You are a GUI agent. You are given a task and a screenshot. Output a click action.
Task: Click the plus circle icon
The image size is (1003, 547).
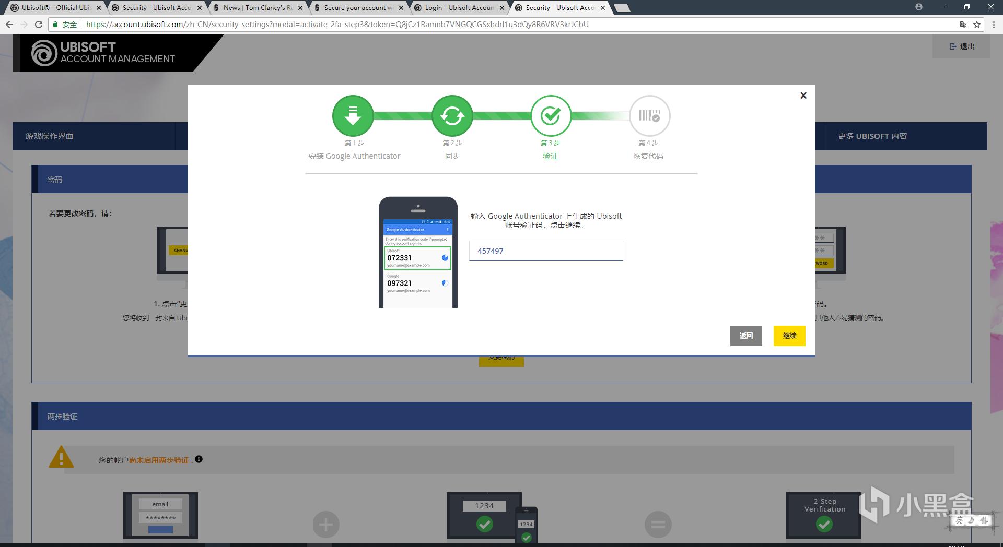coord(326,524)
